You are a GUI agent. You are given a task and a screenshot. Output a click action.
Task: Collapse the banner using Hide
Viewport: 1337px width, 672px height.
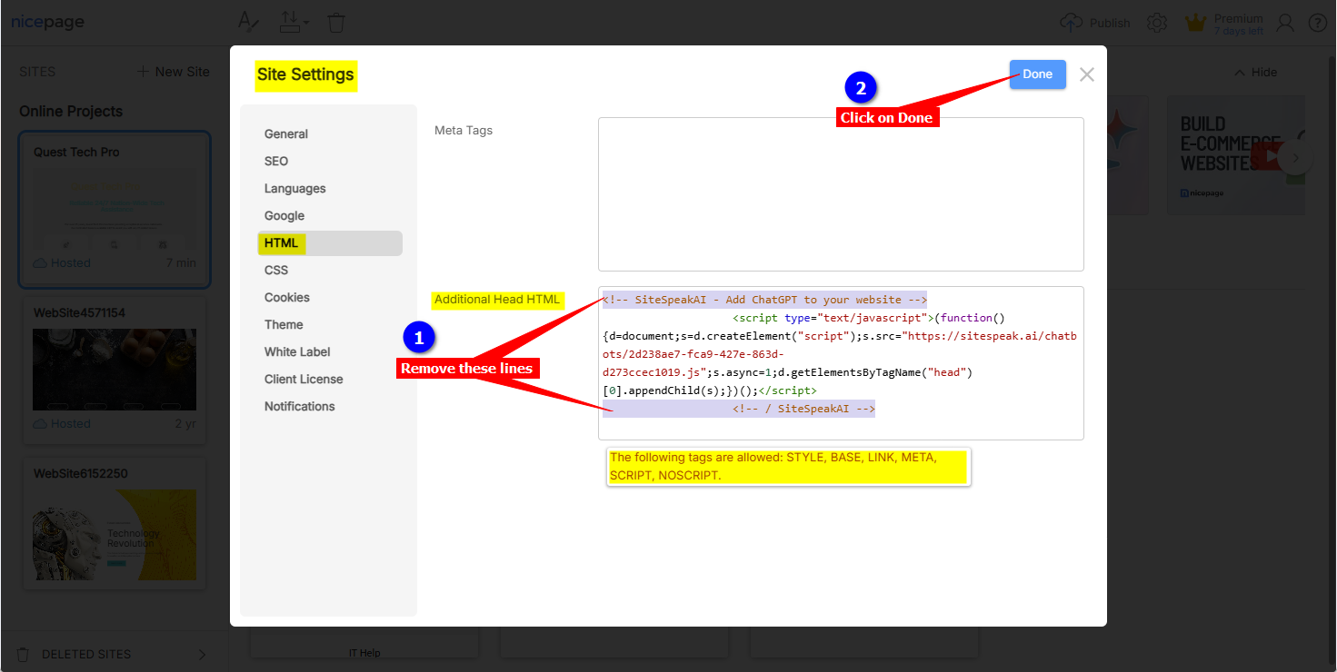tap(1255, 72)
